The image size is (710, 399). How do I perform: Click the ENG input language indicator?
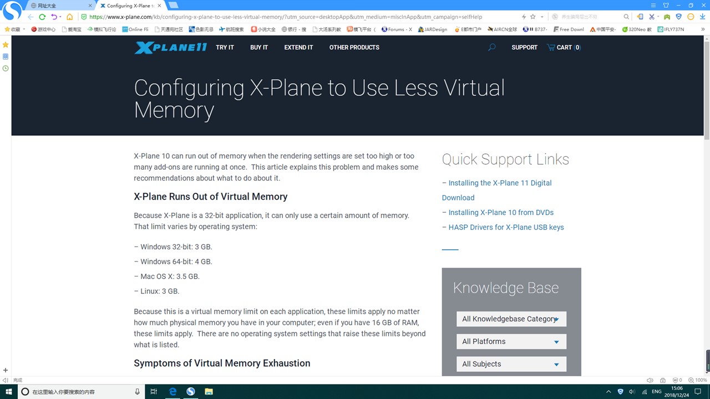click(x=656, y=392)
